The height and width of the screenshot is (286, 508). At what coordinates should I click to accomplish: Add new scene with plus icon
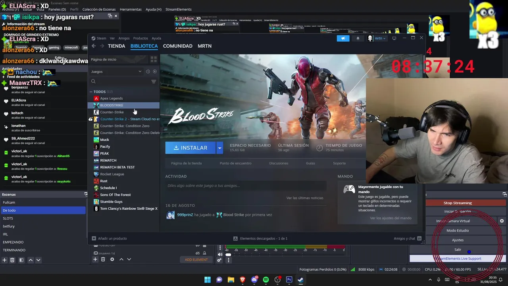[x=5, y=260]
